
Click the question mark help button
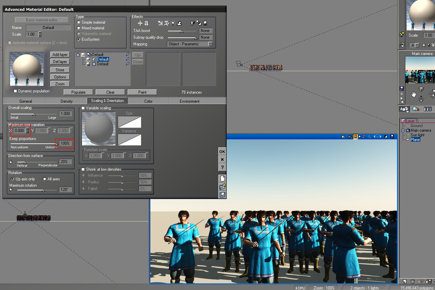pos(222,167)
